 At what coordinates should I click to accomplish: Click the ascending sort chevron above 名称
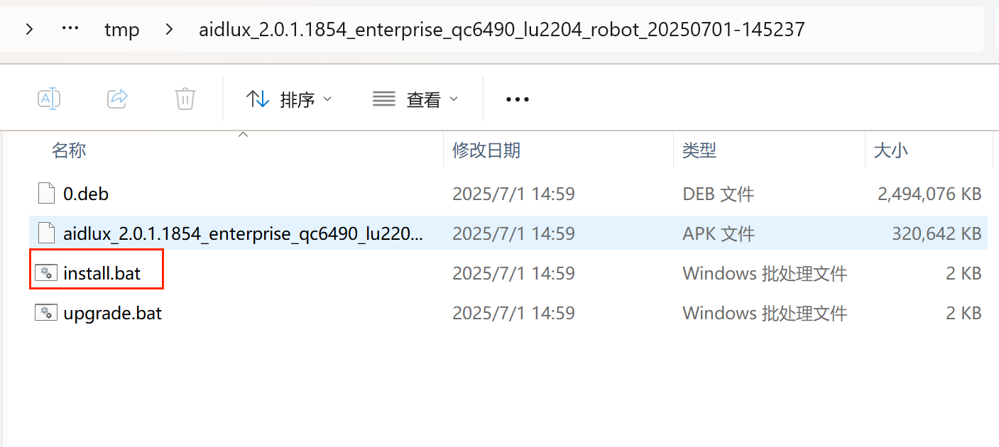[243, 133]
